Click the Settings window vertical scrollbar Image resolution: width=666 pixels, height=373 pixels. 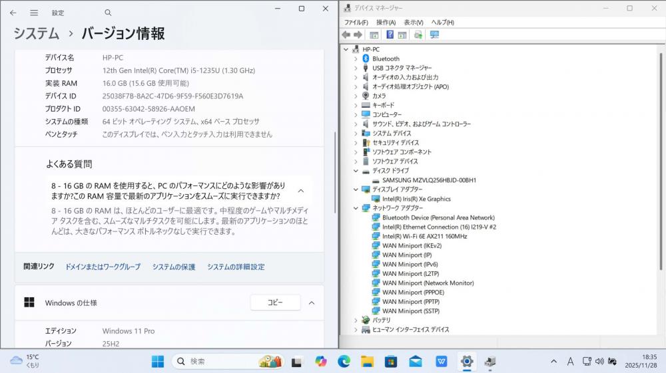point(335,172)
